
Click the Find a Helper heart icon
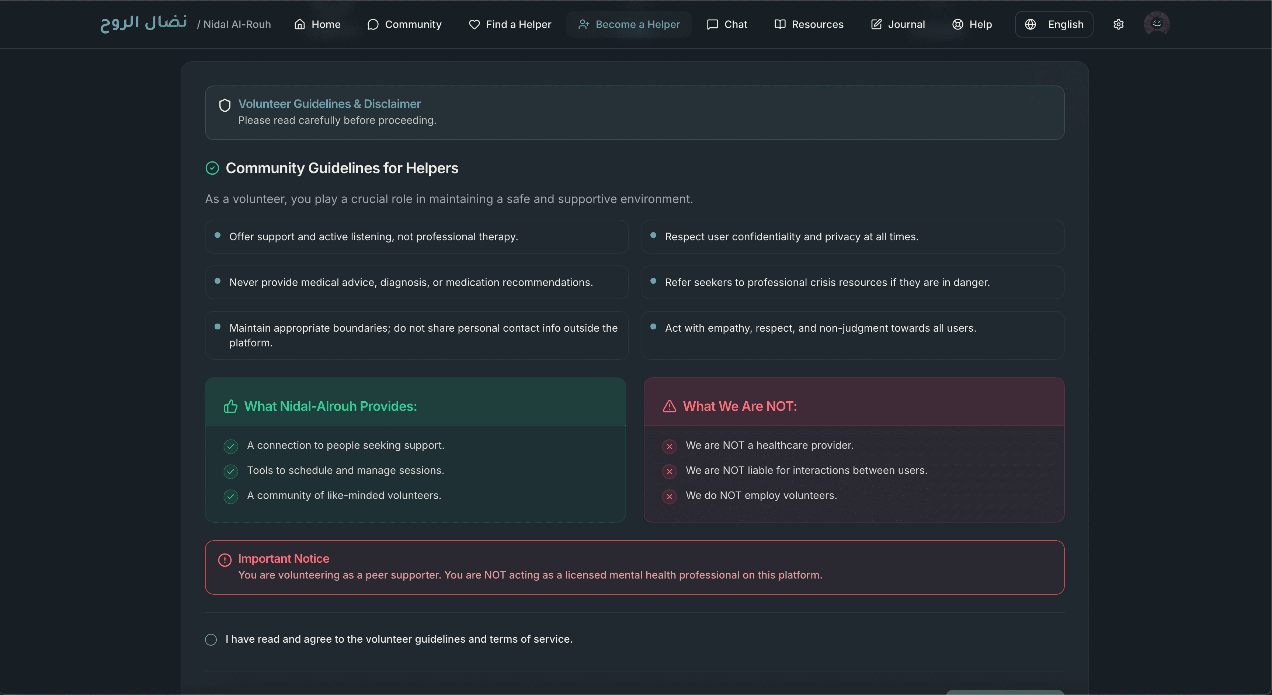pos(474,24)
